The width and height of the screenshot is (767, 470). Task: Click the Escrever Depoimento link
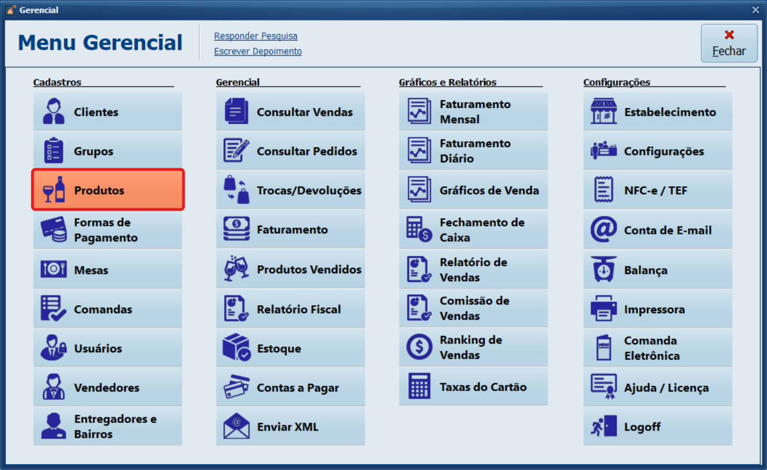coord(258,51)
